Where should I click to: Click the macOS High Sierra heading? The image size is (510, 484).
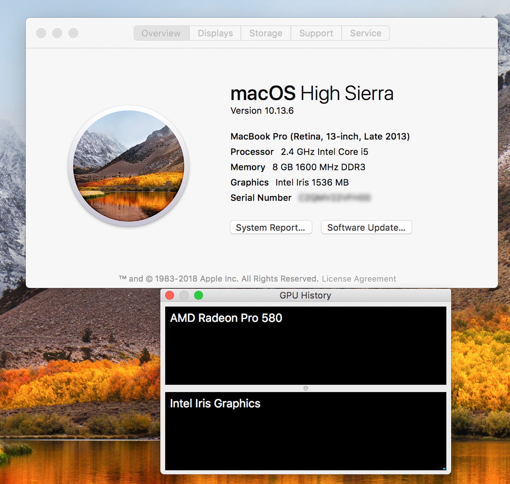(x=312, y=93)
